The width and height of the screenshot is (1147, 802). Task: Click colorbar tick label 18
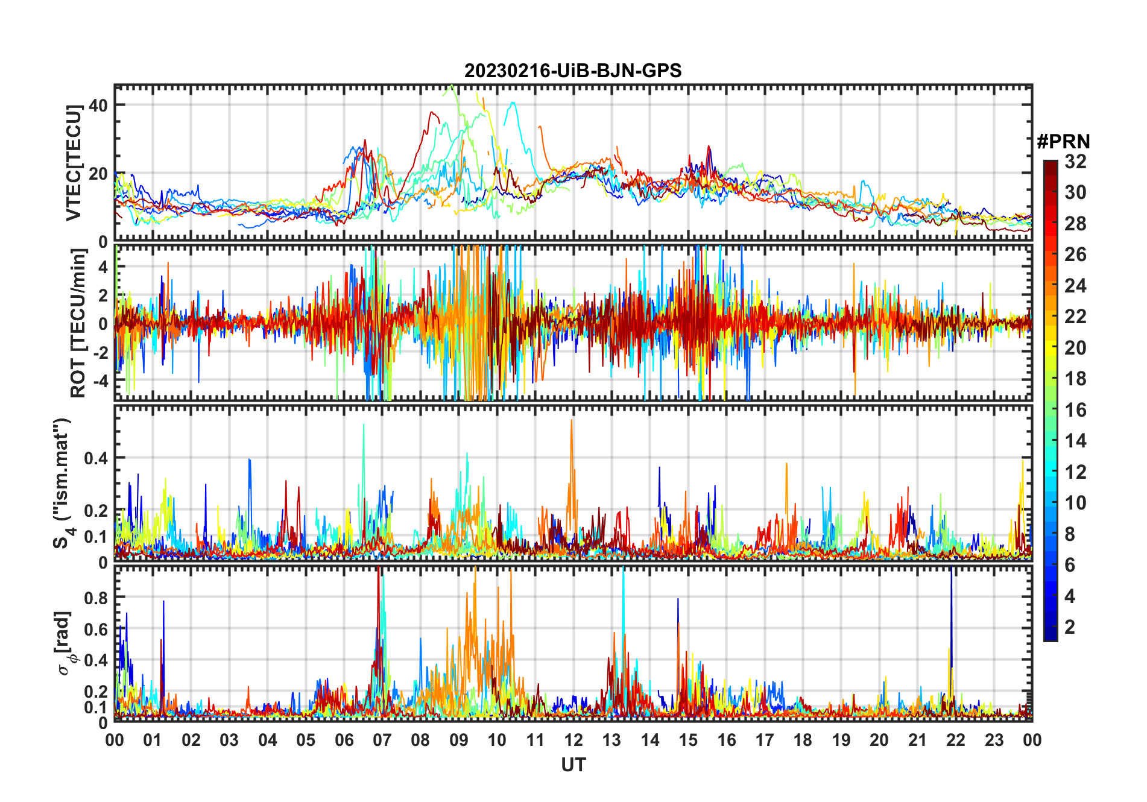(x=1075, y=379)
